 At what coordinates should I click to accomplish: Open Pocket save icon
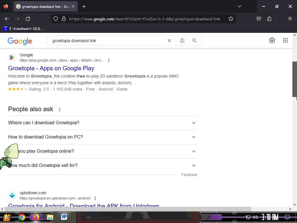pyautogui.click(x=258, y=19)
